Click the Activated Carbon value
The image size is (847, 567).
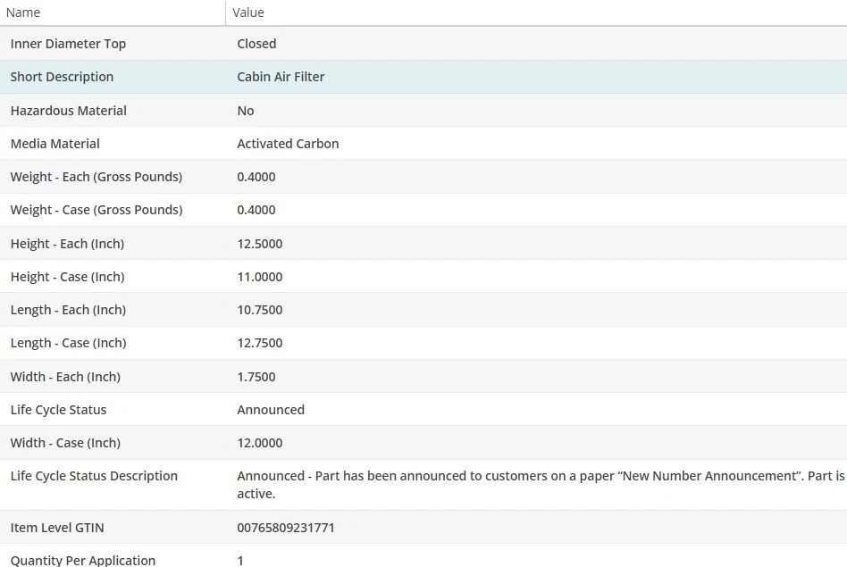[x=288, y=144]
